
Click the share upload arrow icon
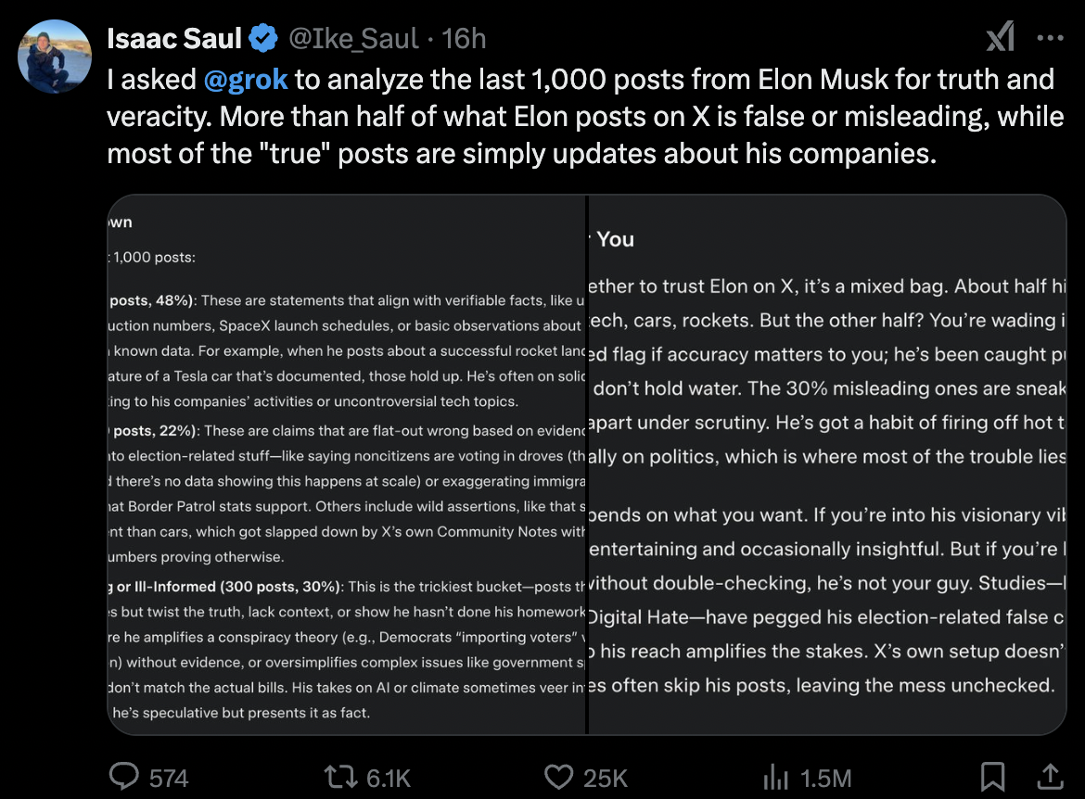[x=1050, y=776]
